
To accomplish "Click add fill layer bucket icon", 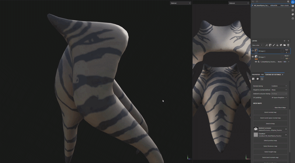I will coord(277,45).
